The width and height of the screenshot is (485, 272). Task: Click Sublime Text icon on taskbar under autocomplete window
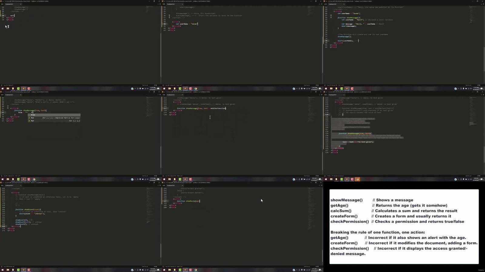click(x=23, y=179)
